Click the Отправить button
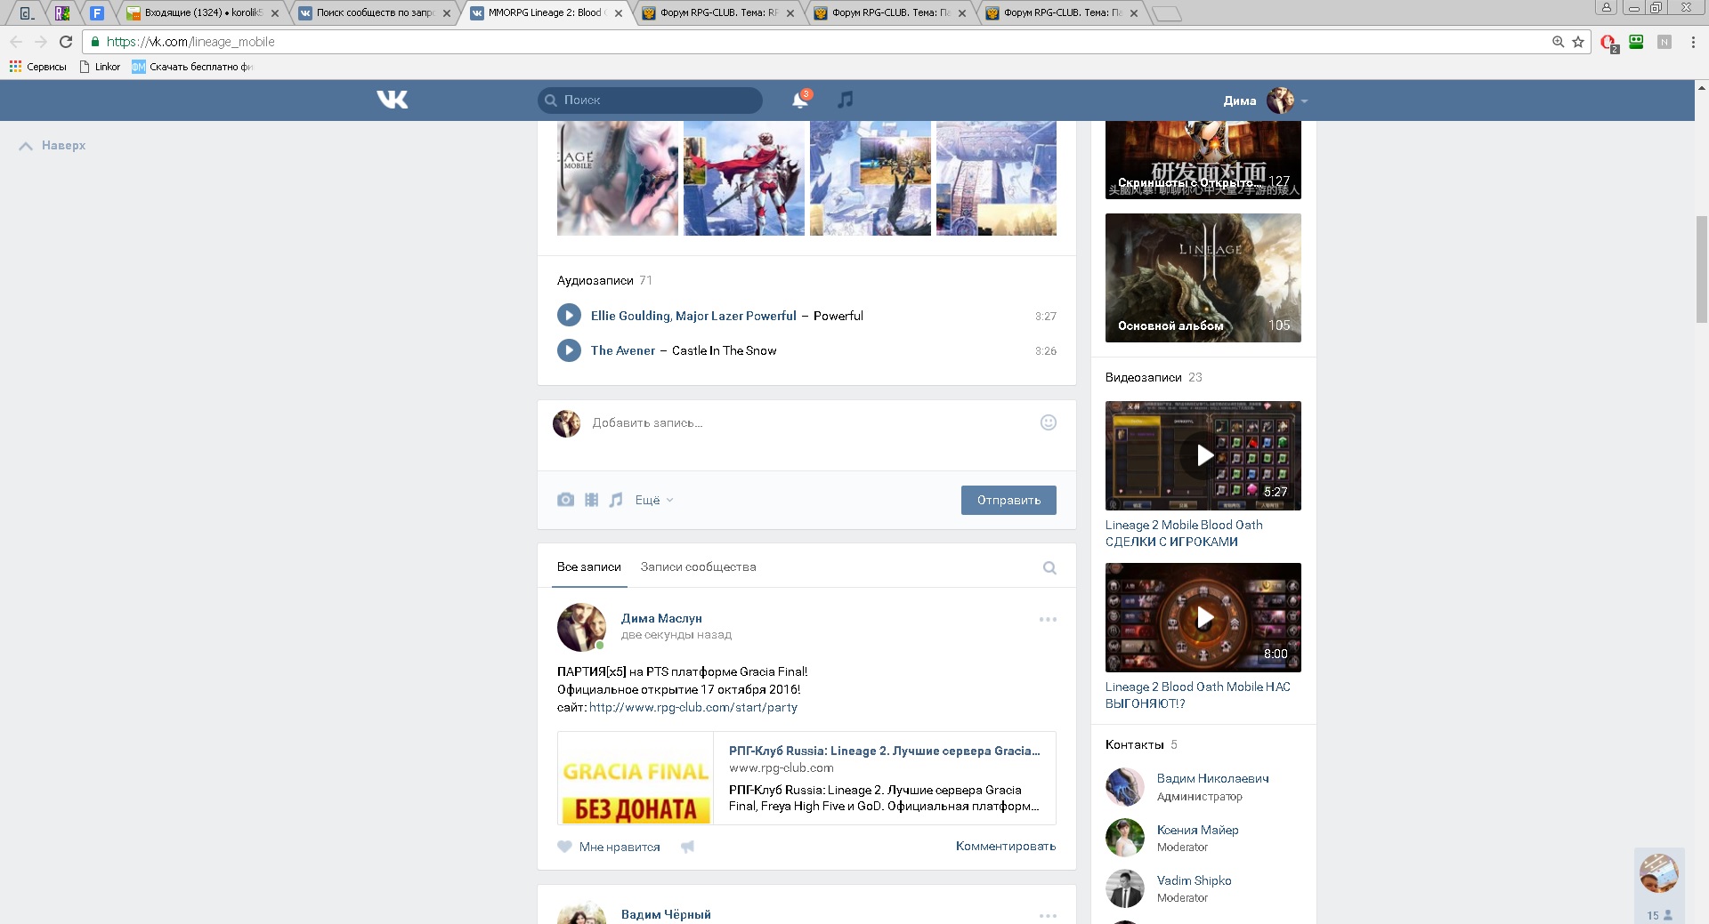The width and height of the screenshot is (1709, 924). 1008,500
